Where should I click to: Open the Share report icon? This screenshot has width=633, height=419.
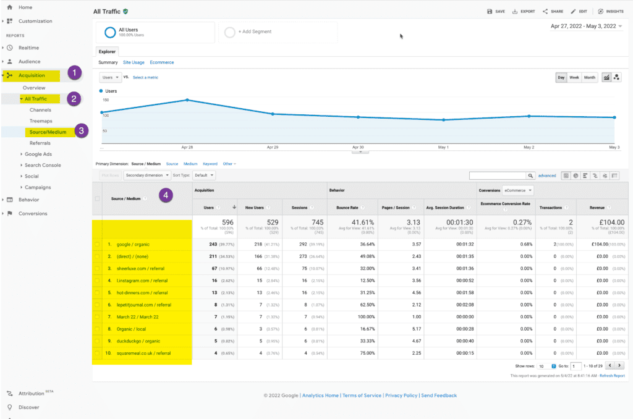click(545, 11)
